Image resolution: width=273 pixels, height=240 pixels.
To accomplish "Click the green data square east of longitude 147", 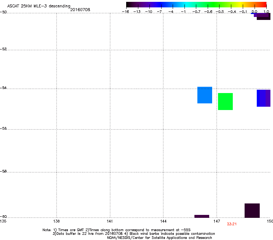I will click(x=225, y=102).
